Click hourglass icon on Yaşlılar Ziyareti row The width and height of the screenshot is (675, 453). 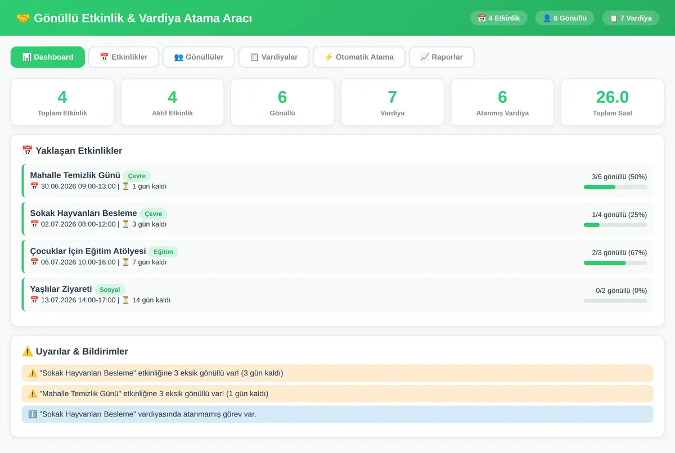pos(125,300)
